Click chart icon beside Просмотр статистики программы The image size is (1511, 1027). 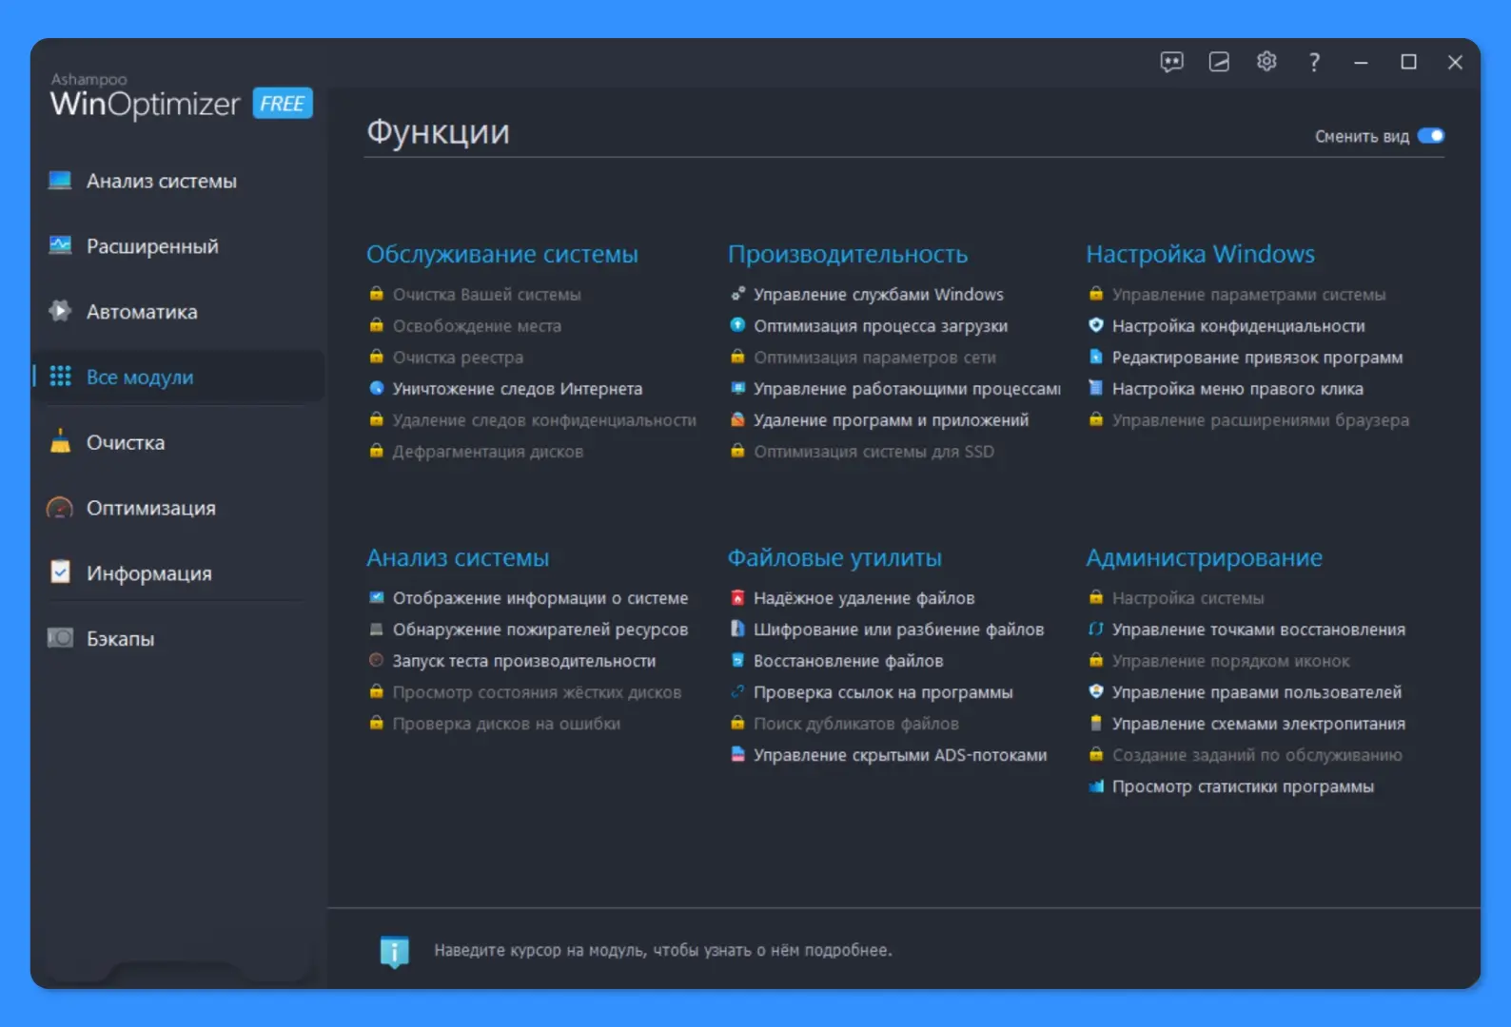(1096, 785)
